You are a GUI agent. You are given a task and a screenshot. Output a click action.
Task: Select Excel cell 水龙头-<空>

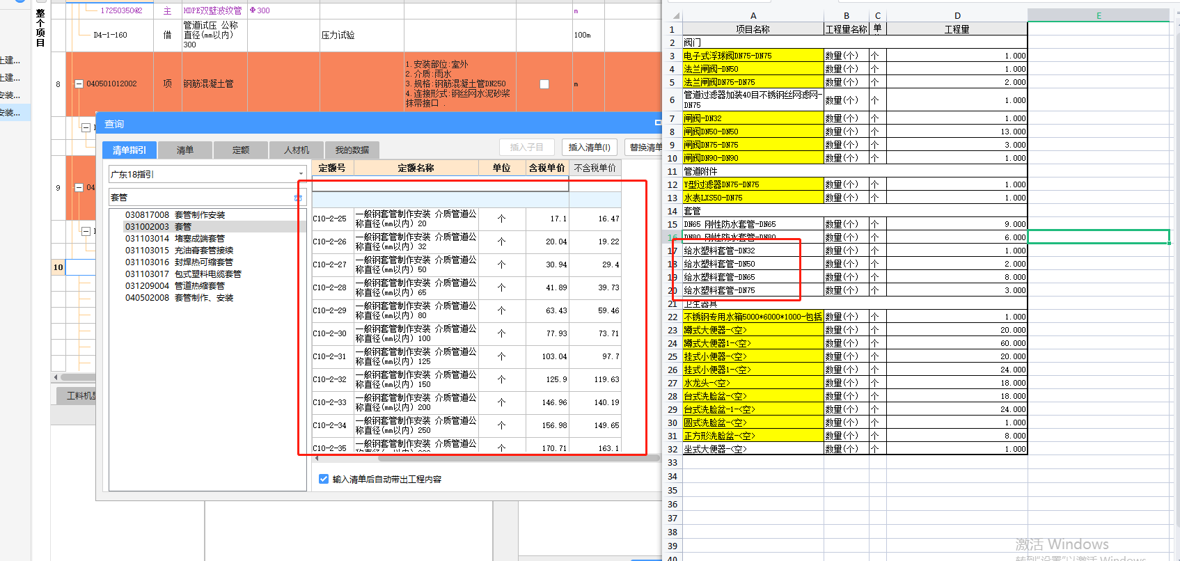[753, 383]
